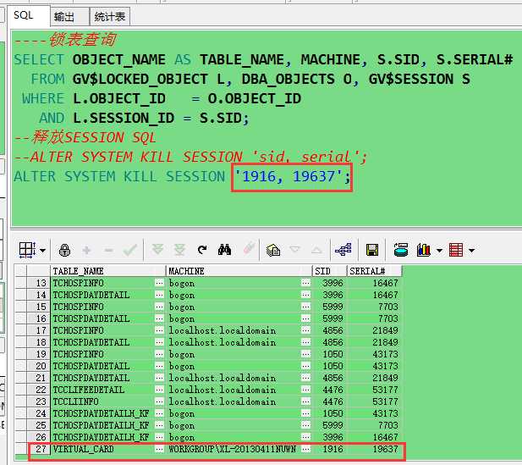Switch to the 统计表 tab
522x465 pixels.
[x=109, y=17]
